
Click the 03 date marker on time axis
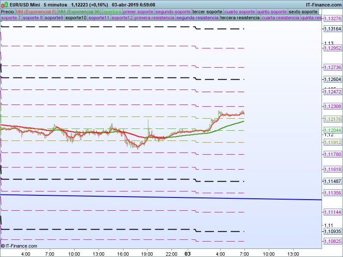[x=187, y=254]
